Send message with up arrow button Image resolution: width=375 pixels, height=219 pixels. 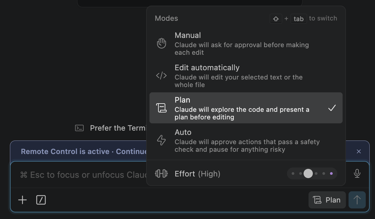(357, 200)
